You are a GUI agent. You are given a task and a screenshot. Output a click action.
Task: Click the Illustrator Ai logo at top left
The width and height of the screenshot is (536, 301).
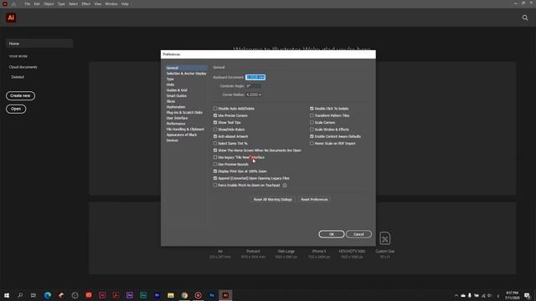click(x=11, y=18)
